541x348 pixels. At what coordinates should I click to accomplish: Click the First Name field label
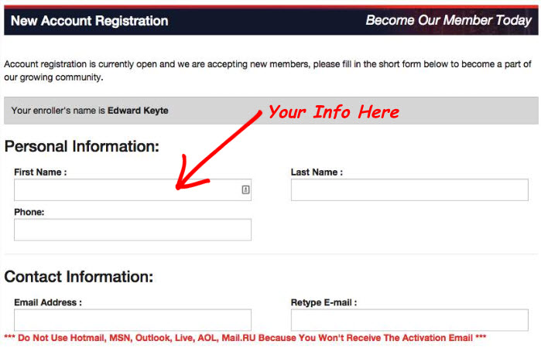40,172
